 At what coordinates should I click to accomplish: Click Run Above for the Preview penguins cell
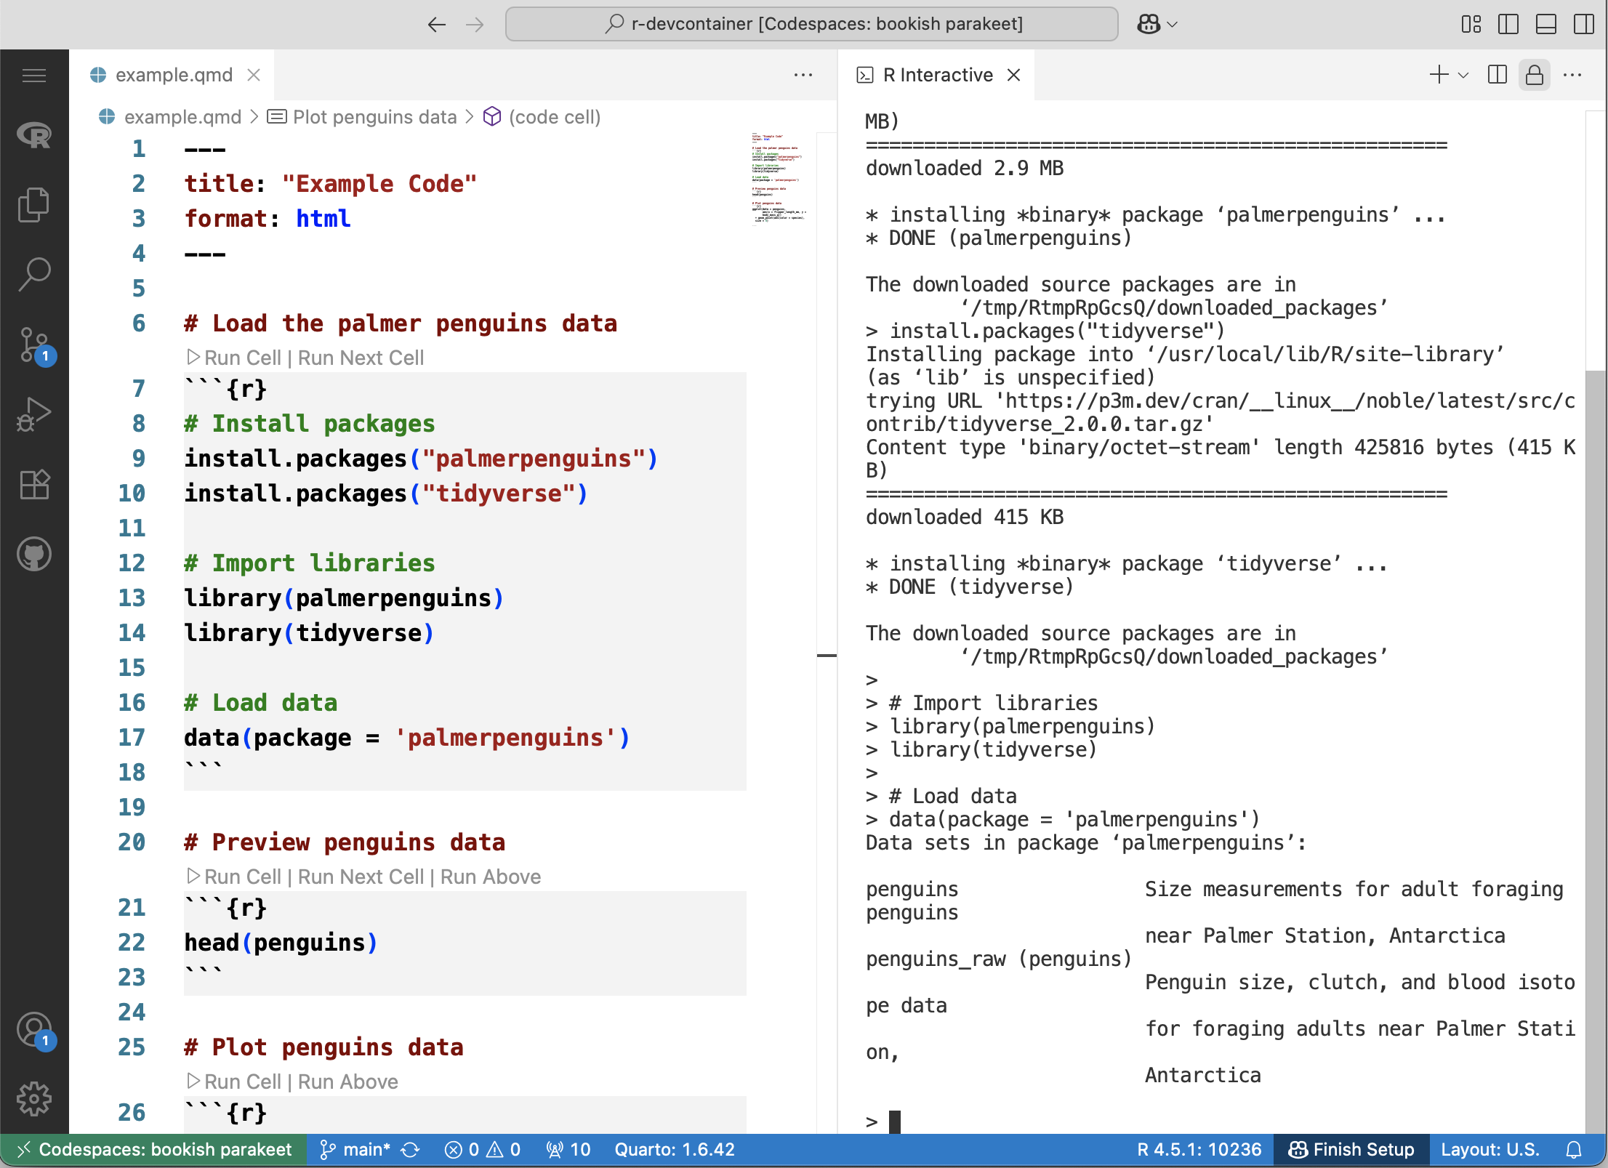pyautogui.click(x=491, y=877)
